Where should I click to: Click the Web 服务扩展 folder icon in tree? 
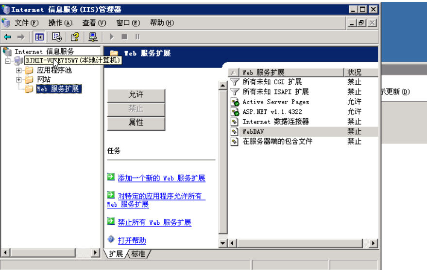click(29, 89)
